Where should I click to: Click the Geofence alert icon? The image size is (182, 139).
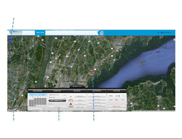click(71, 97)
